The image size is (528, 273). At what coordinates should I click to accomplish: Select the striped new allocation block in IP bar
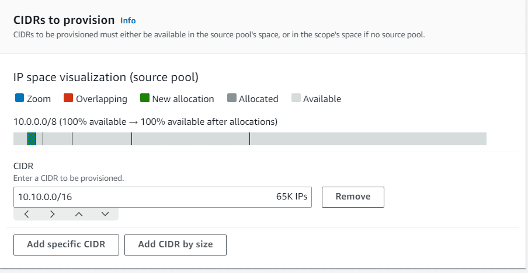point(32,139)
